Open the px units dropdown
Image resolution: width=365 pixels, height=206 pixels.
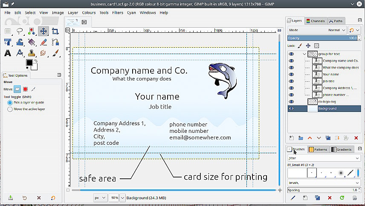click(x=100, y=198)
